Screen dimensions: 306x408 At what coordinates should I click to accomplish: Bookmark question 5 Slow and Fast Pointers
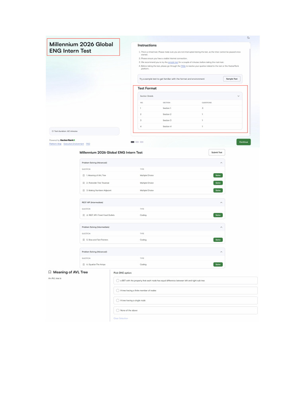point(84,240)
